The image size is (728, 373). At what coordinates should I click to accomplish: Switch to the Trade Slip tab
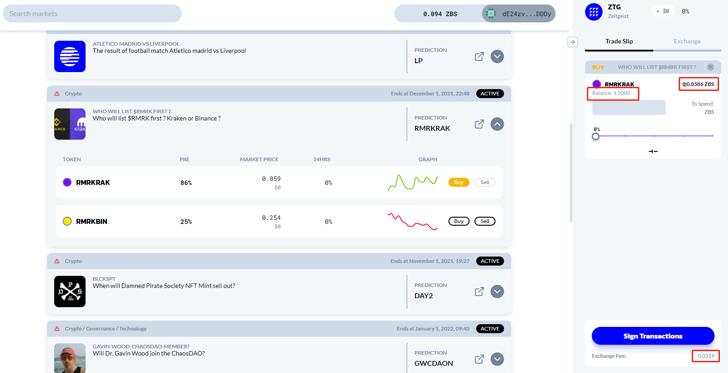pyautogui.click(x=619, y=41)
